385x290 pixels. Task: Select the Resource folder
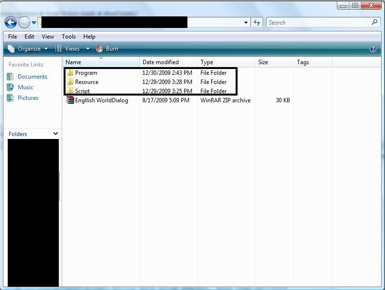pyautogui.click(x=86, y=82)
